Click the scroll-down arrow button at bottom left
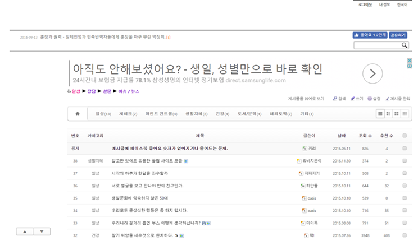The image size is (418, 241). click(x=42, y=231)
